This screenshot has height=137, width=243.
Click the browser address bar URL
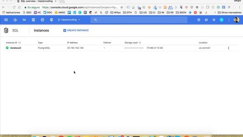pos(80,7)
